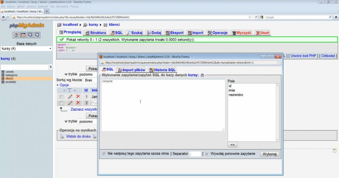Click the red X delete icon for row 2
The height and width of the screenshot is (178, 339).
[x=78, y=103]
